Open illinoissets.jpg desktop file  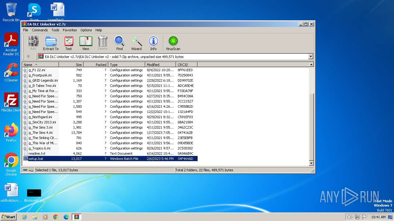(34, 196)
